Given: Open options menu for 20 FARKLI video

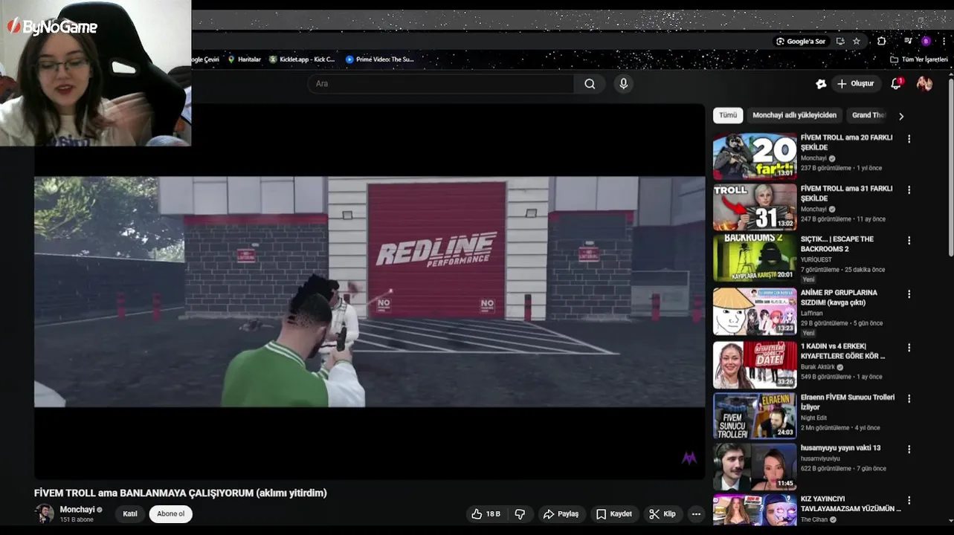Looking at the screenshot, I should coord(909,139).
